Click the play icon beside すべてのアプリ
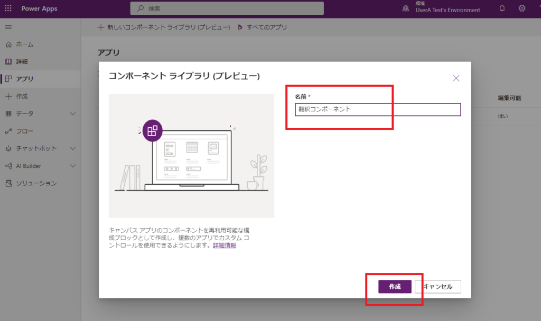This screenshot has height=321, width=541. [240, 27]
